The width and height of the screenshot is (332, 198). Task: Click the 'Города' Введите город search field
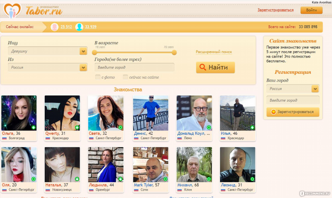[134, 68]
